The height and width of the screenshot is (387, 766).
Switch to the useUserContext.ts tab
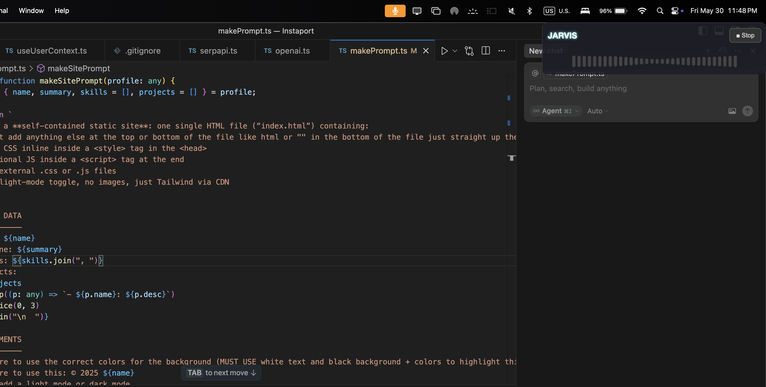pyautogui.click(x=46, y=51)
